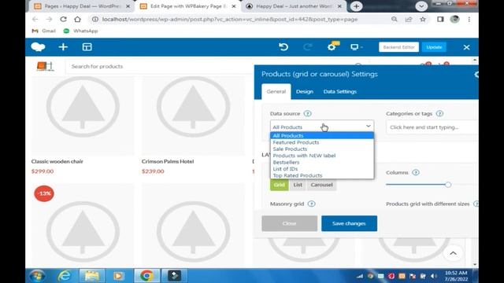Screen dimensions: 504x283
Task: Click the WPBakery cloud logo icon
Action: pos(38,47)
